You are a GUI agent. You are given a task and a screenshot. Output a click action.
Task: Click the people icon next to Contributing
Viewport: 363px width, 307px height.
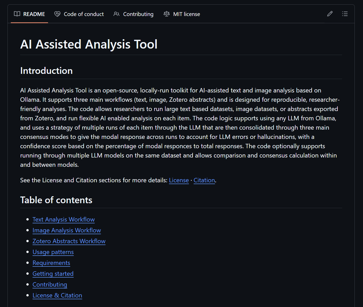point(116,14)
